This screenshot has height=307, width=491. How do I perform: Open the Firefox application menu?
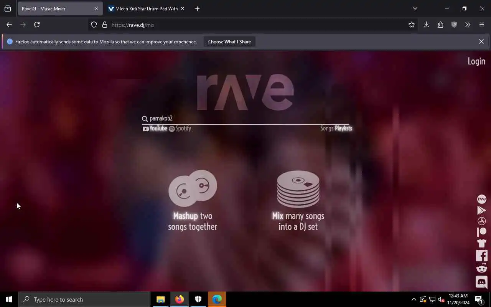click(482, 25)
